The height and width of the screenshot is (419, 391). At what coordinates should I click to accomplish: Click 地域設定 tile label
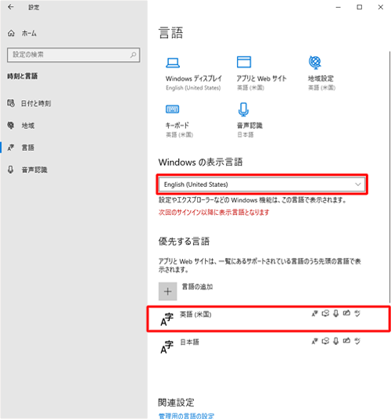pos(321,78)
